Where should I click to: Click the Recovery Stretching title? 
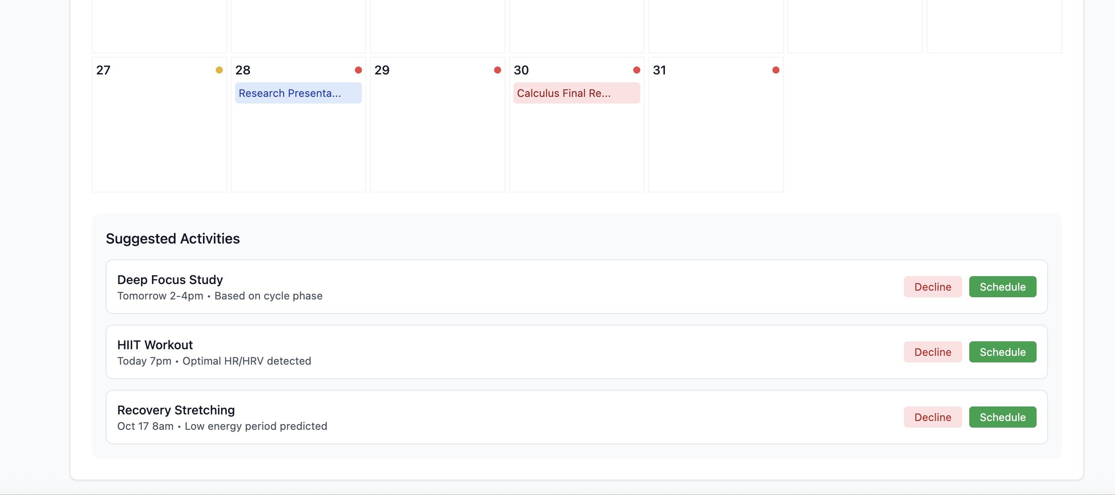(176, 410)
